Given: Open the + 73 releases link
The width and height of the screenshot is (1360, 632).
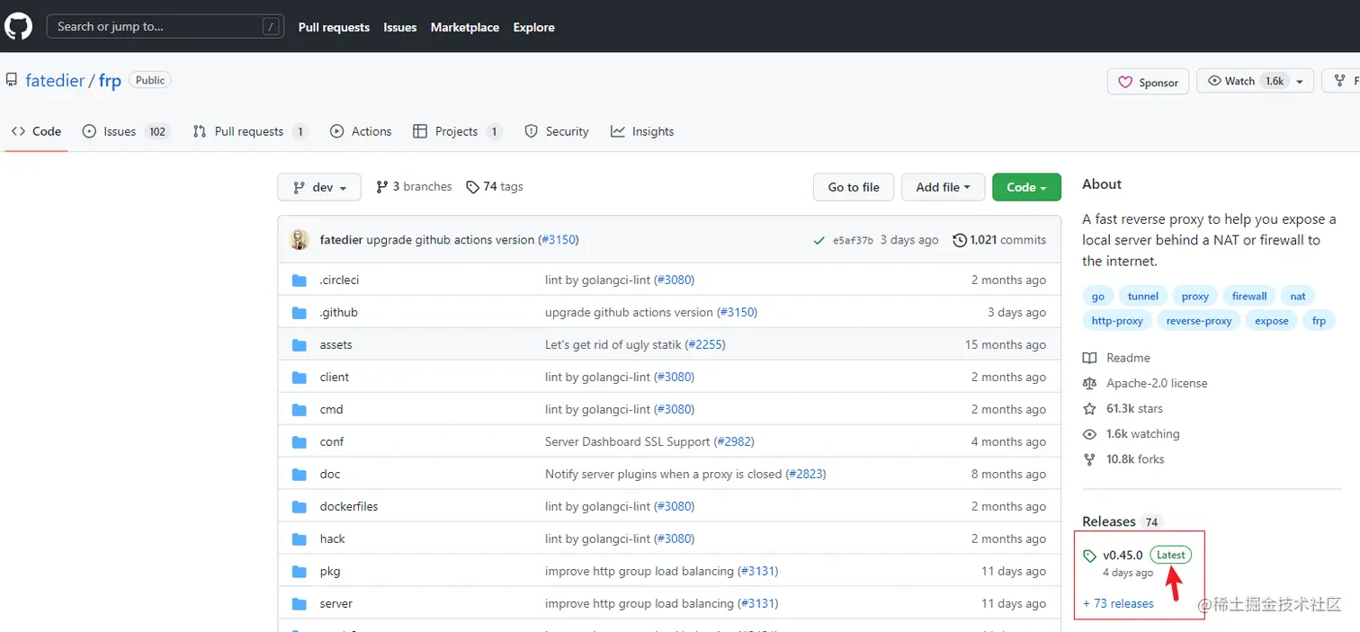Looking at the screenshot, I should pos(1119,603).
